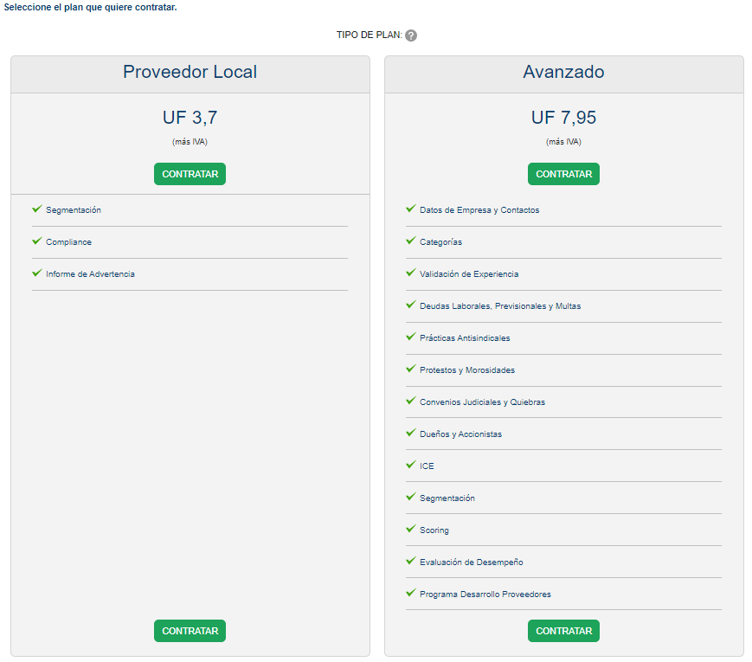Click the checkmark beside Informe de Advertencia

point(36,273)
